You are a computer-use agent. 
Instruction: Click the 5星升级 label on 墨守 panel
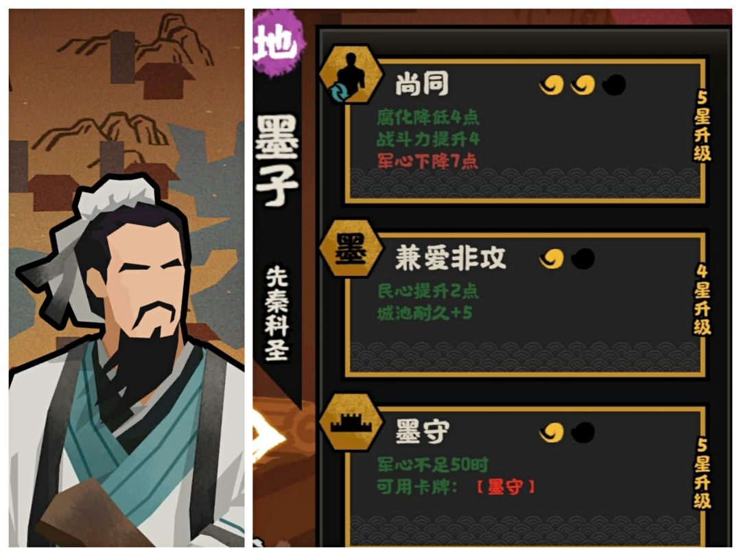[703, 473]
